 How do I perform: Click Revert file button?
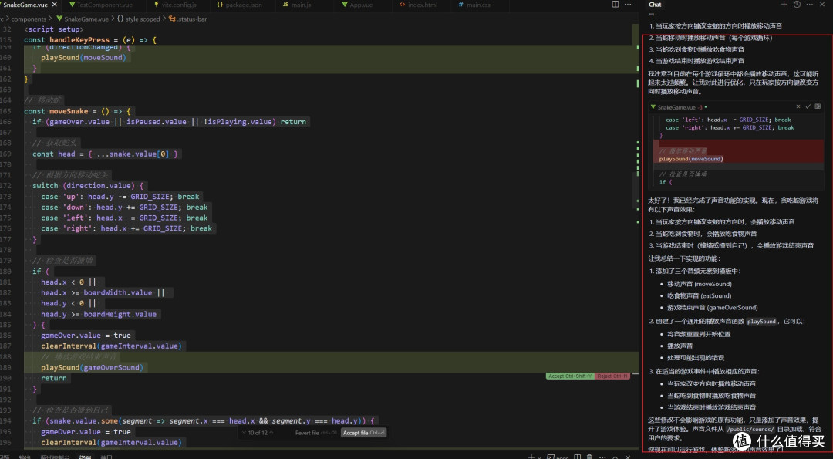(315, 433)
